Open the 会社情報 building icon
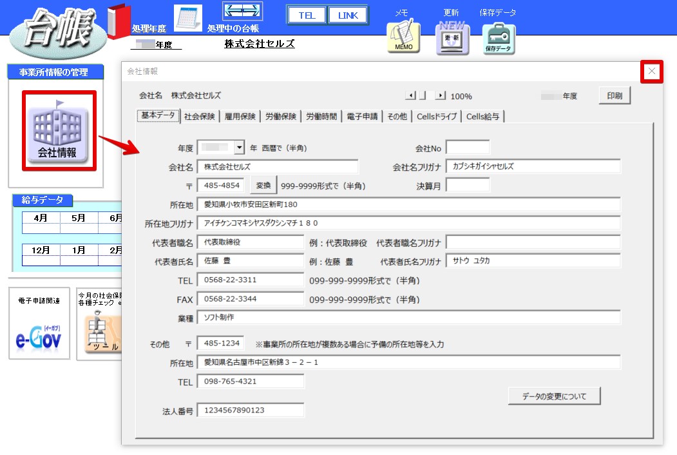This screenshot has height=455, width=677. (x=59, y=131)
